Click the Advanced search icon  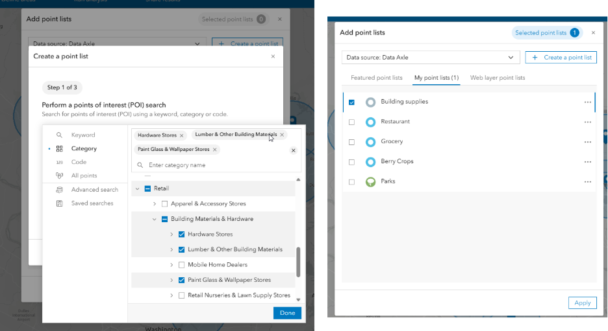[59, 190]
